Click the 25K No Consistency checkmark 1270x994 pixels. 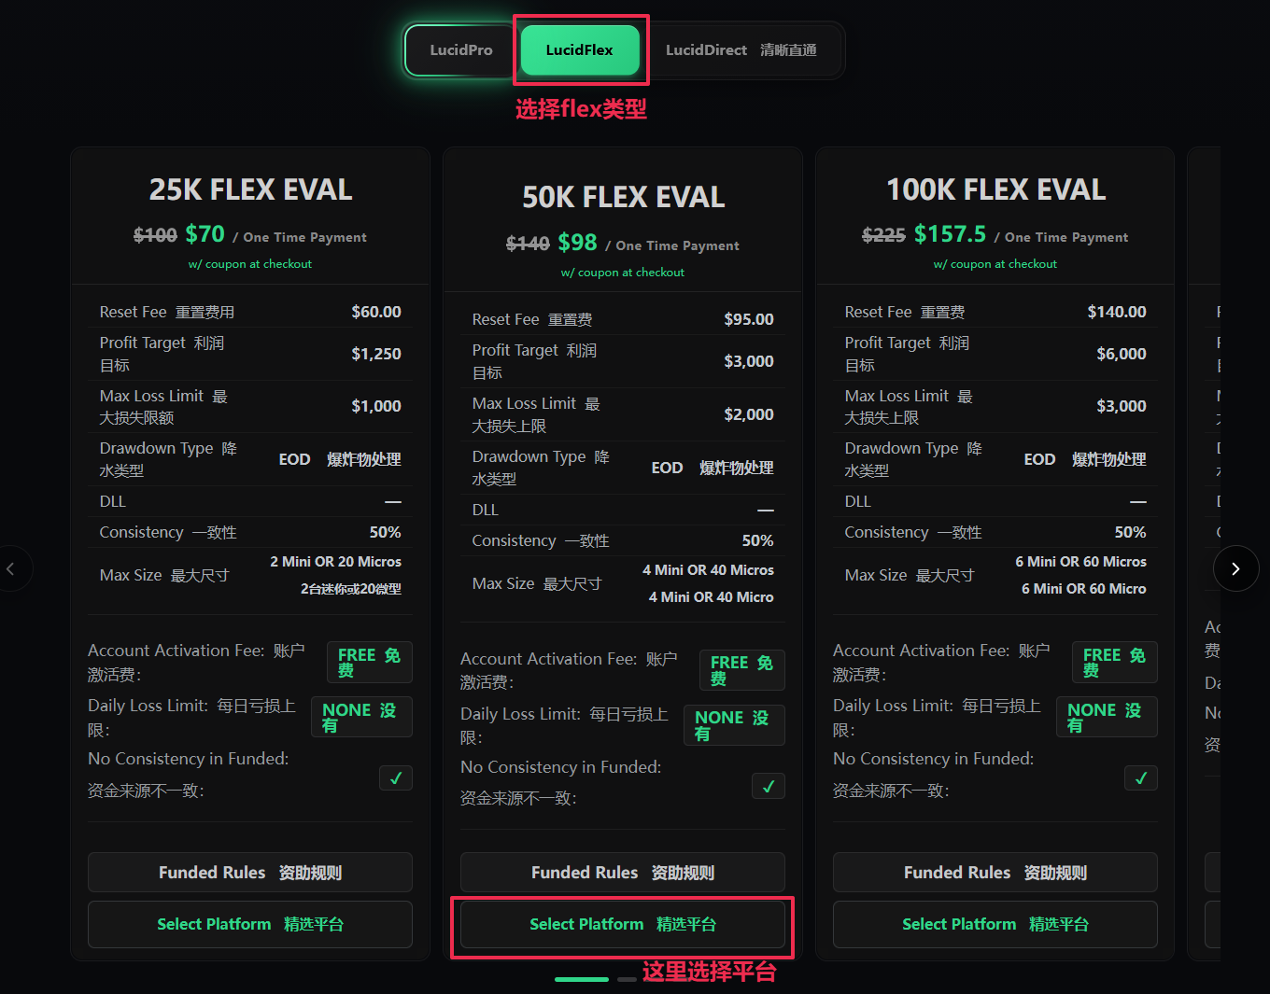396,777
